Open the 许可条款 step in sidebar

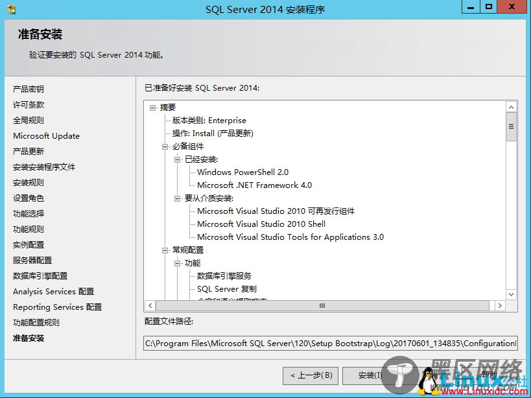point(29,104)
